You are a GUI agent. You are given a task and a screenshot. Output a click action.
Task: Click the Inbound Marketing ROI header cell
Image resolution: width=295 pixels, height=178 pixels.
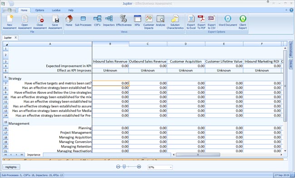[262, 61]
